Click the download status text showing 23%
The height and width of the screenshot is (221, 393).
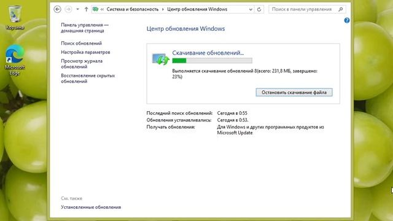click(x=245, y=74)
